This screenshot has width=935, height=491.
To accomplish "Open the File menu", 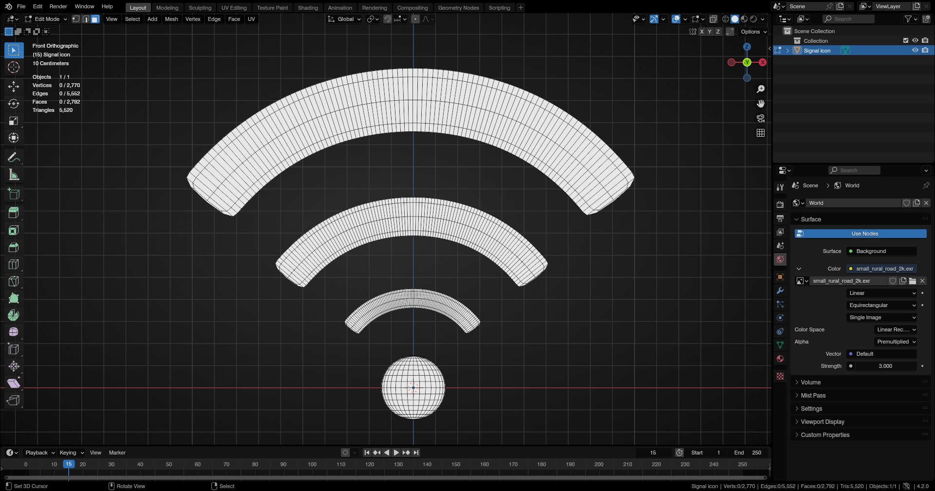I will point(21,6).
